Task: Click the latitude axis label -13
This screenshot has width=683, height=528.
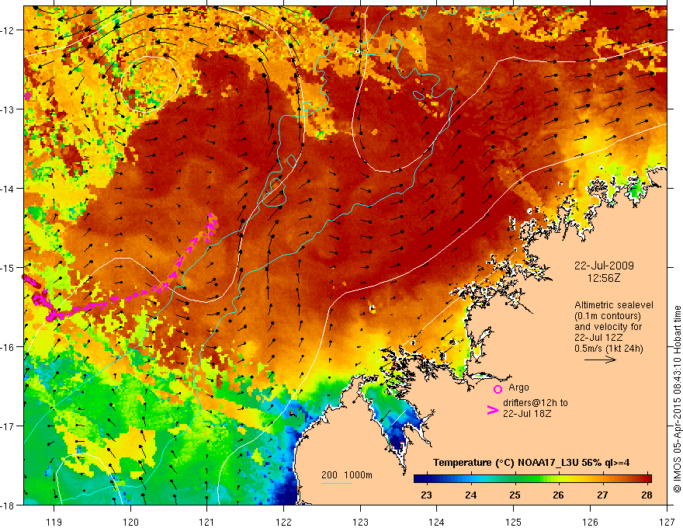Action: (9, 109)
